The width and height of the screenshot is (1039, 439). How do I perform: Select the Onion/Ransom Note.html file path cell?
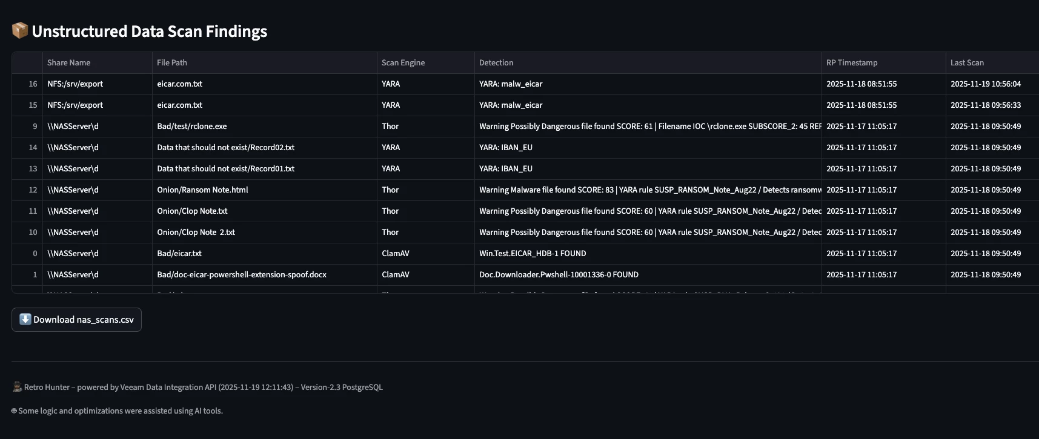[x=202, y=190]
